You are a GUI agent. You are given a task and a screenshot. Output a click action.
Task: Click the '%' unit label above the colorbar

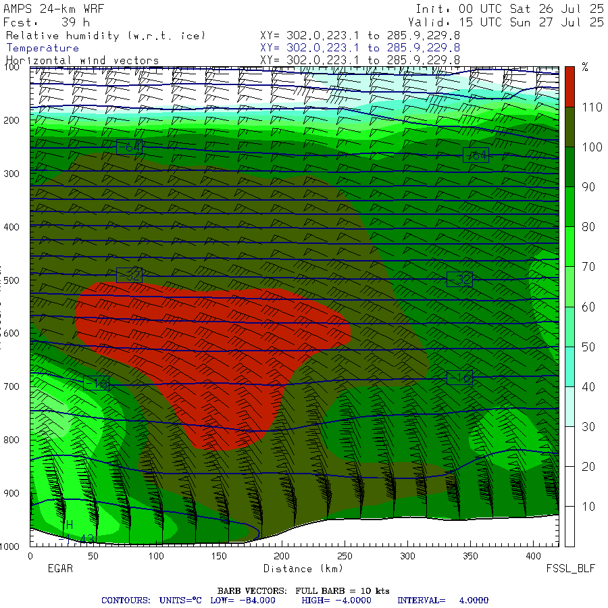[x=585, y=67]
